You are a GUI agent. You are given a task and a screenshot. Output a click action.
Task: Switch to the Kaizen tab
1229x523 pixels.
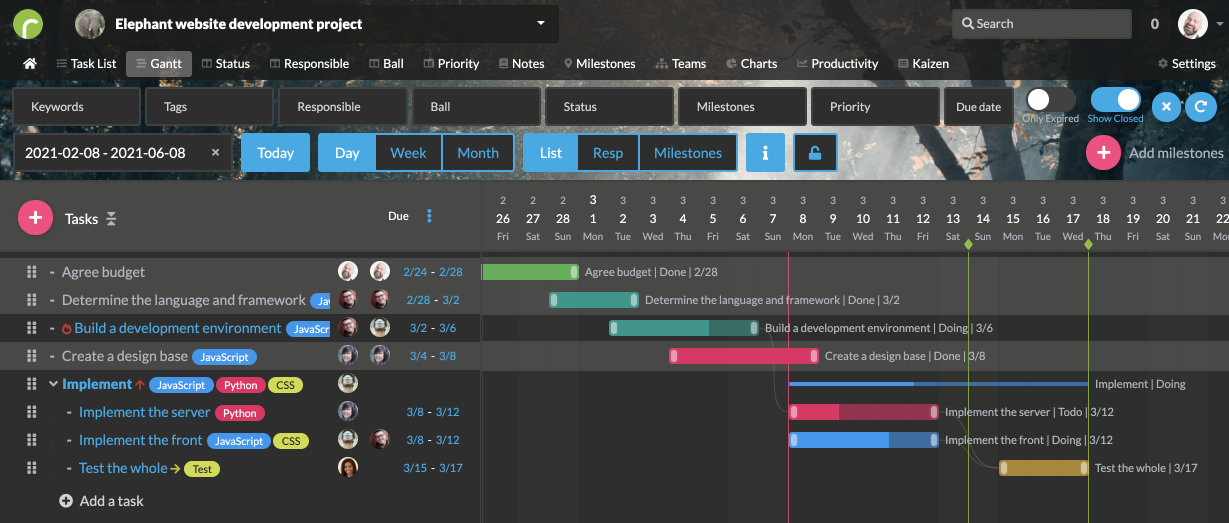pos(923,63)
